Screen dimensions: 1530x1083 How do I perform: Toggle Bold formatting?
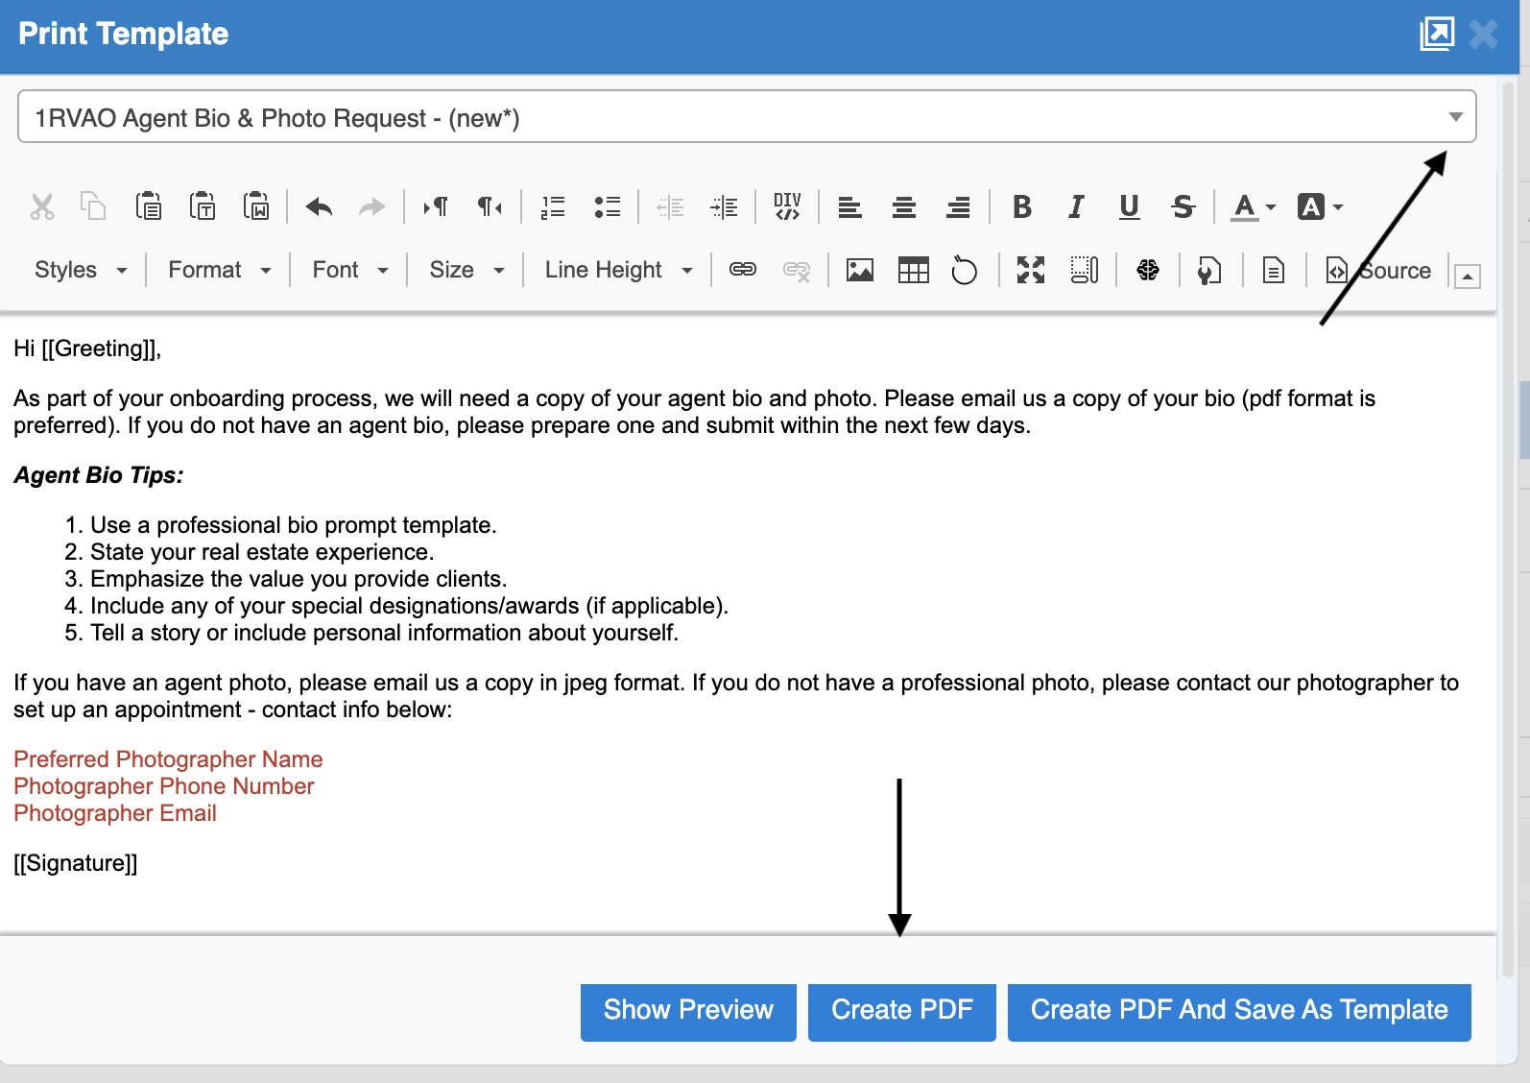click(x=1022, y=206)
